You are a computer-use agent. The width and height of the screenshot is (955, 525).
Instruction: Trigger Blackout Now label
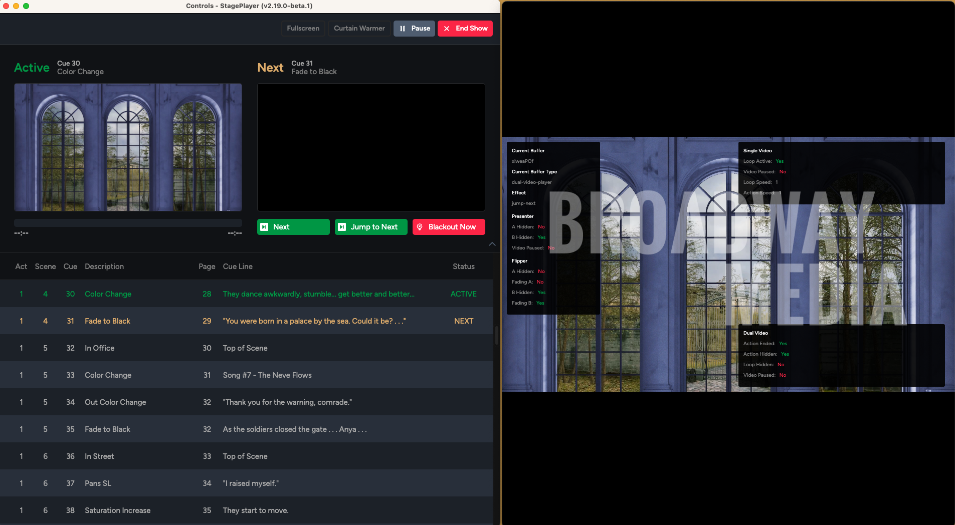[x=452, y=227]
